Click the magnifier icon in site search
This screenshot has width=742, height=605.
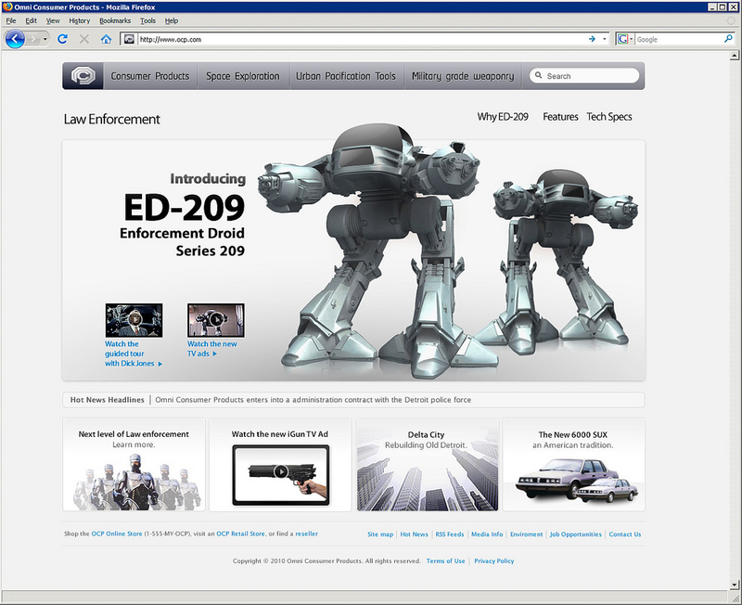[539, 75]
